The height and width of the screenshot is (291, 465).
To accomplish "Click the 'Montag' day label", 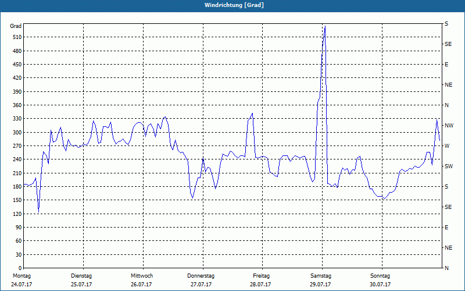I will 22,276.
